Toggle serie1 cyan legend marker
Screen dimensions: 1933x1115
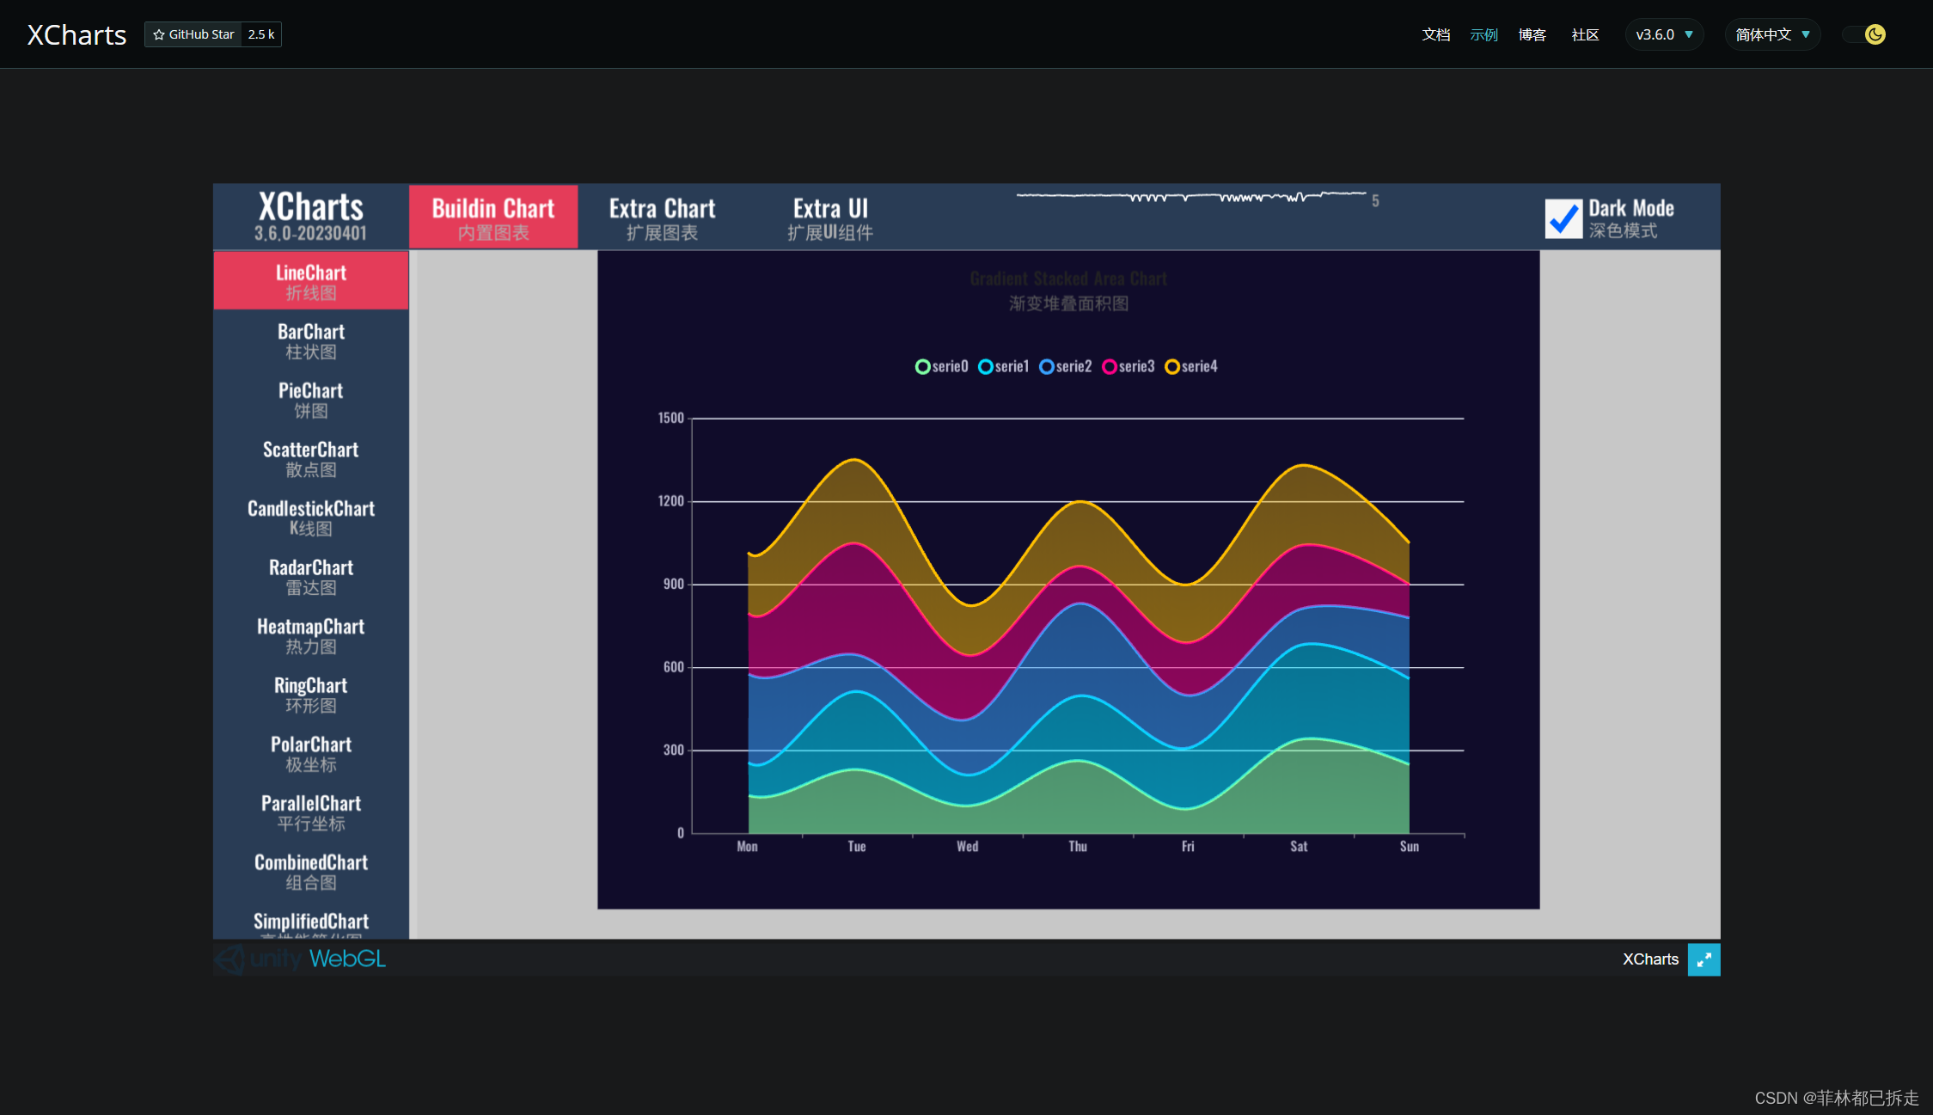point(985,367)
